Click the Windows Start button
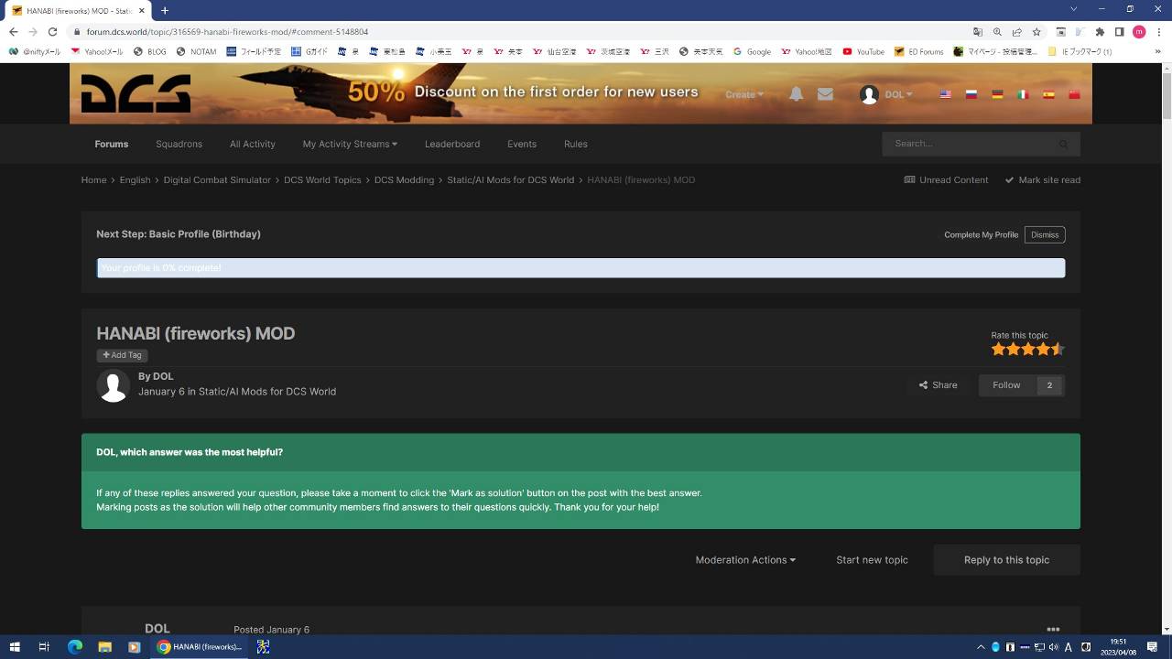The width and height of the screenshot is (1172, 659). click(x=15, y=647)
